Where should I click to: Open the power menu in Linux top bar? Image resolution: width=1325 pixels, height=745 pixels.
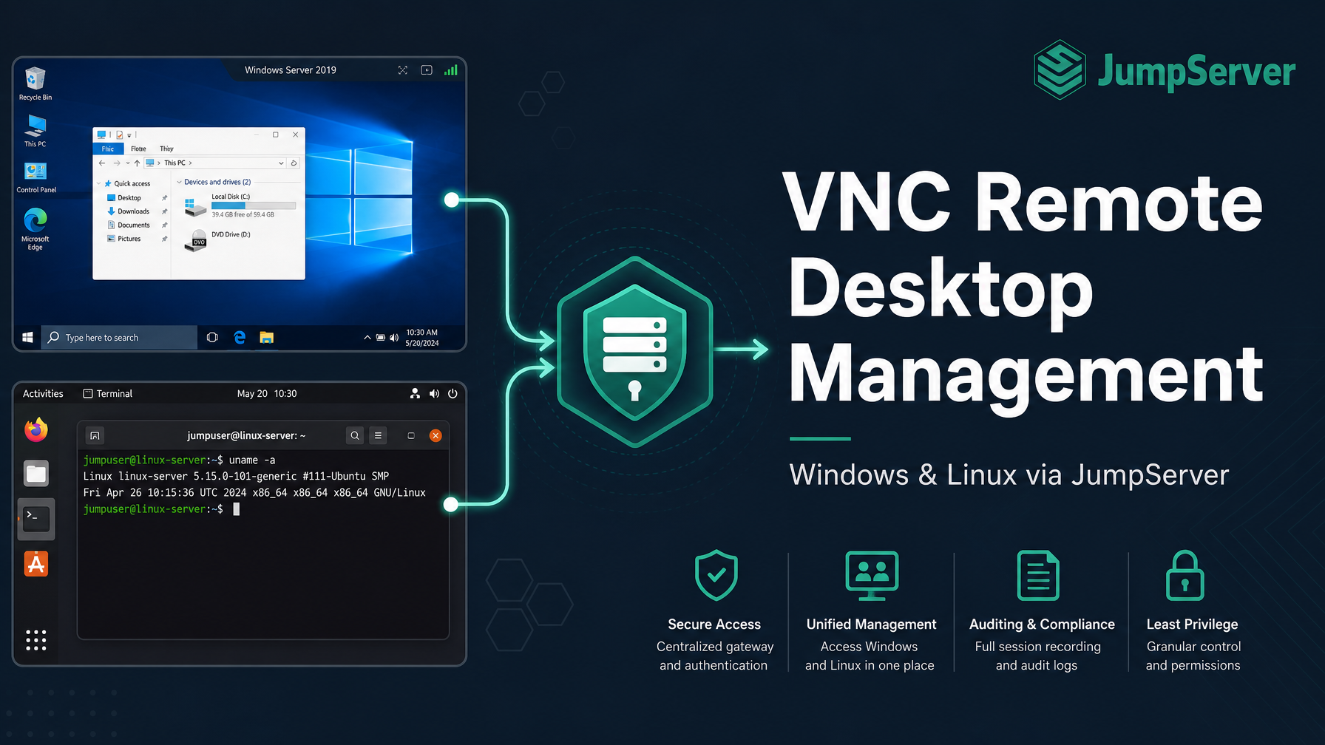point(453,393)
